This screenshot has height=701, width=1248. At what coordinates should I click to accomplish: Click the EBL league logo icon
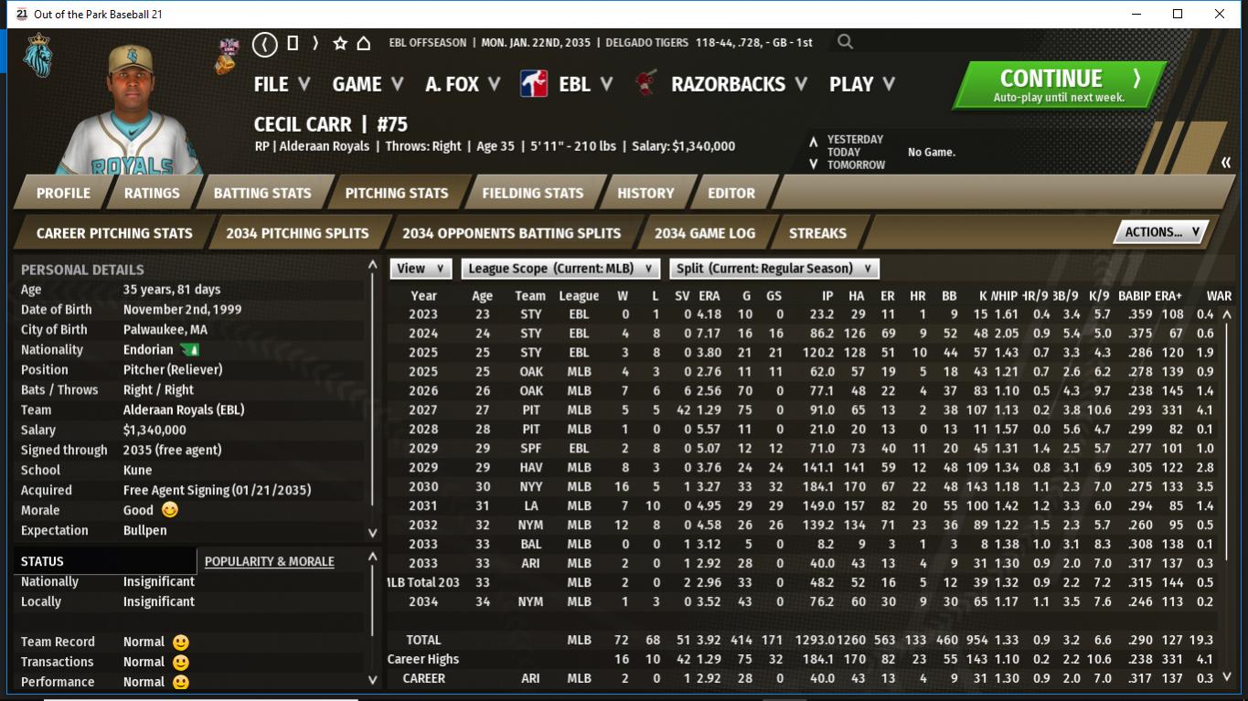tap(534, 84)
